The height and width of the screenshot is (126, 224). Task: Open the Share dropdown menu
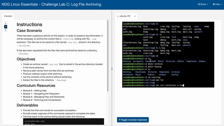point(203,4)
